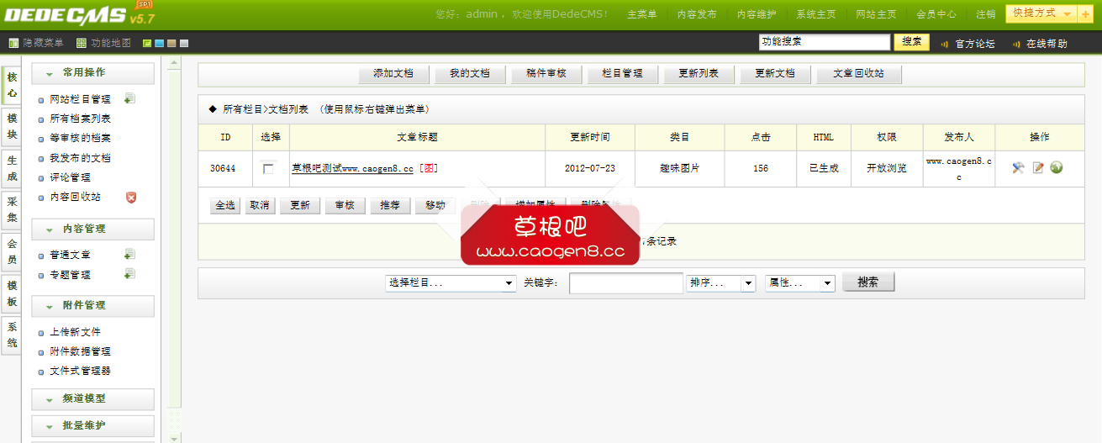Click the 推荐 button below the list
The image size is (1102, 443).
[390, 206]
